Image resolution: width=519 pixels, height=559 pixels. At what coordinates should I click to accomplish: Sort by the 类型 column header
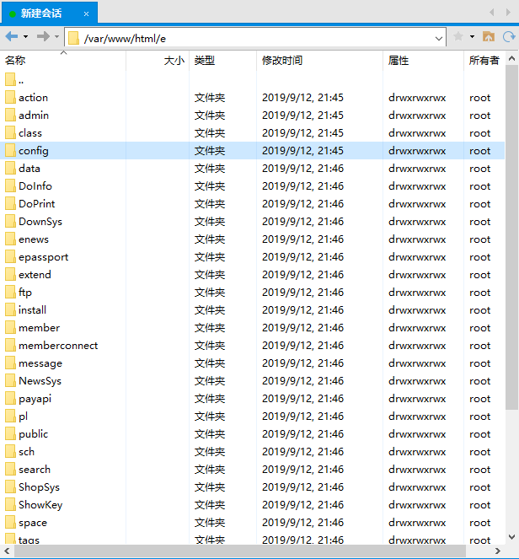pyautogui.click(x=205, y=61)
